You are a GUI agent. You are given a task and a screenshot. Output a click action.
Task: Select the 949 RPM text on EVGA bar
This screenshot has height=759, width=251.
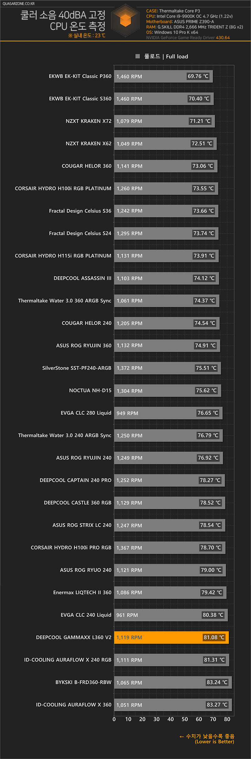tap(127, 413)
